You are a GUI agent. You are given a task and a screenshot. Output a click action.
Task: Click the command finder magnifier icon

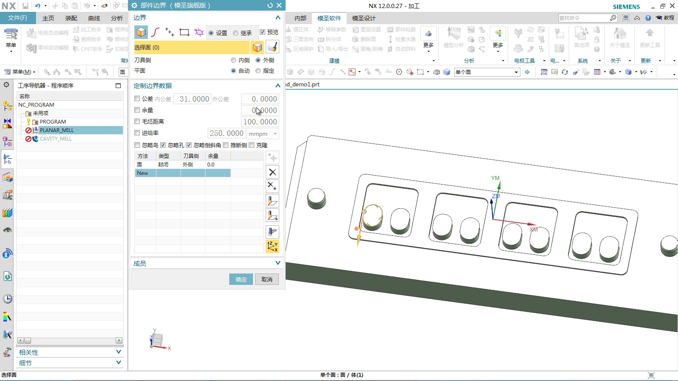[x=613, y=18]
